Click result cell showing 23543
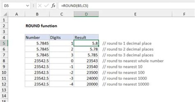 click(86, 61)
